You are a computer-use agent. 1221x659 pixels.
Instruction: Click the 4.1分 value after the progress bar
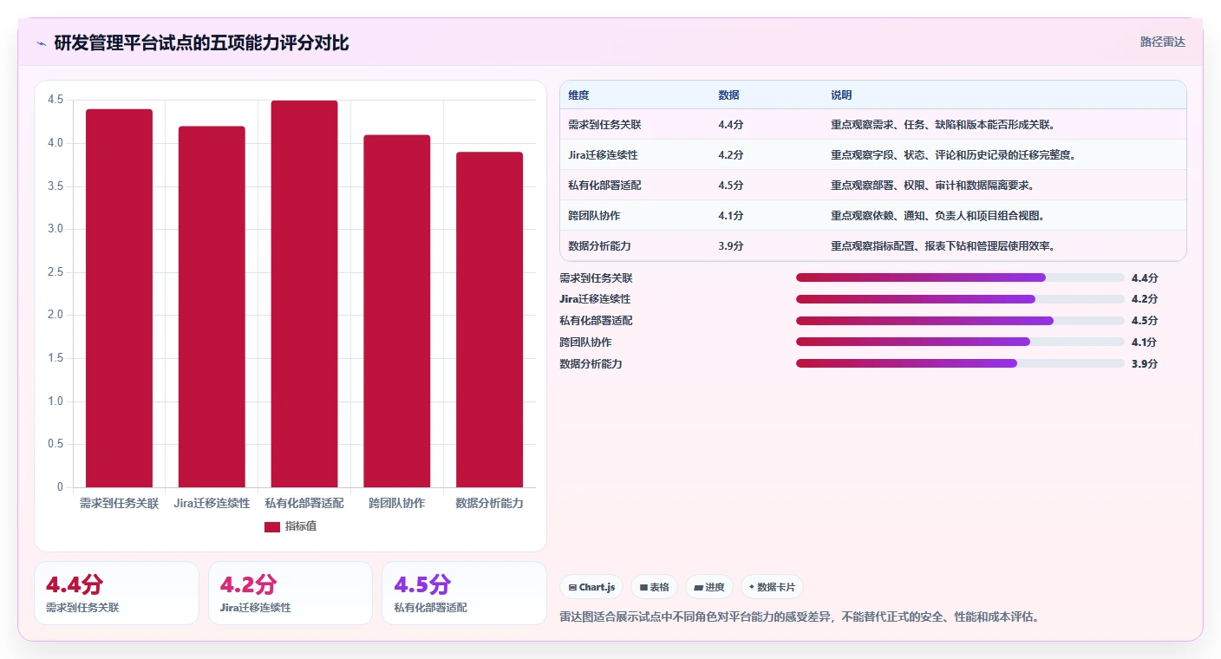pyautogui.click(x=1145, y=343)
